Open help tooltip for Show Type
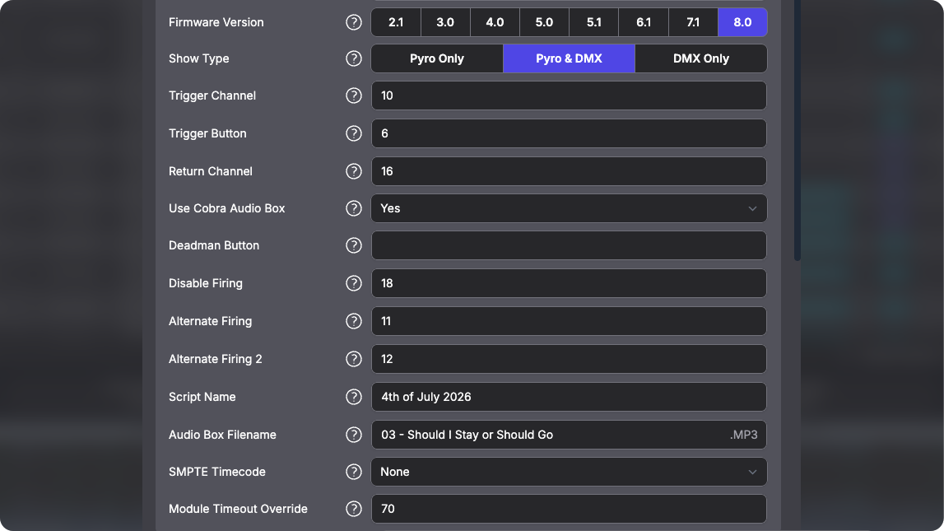This screenshot has height=531, width=944. [x=354, y=58]
